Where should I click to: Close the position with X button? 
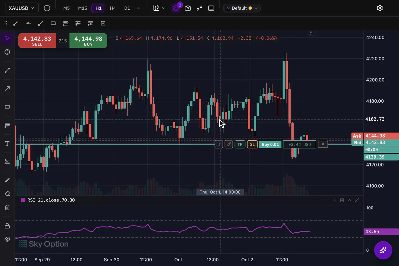(323, 144)
